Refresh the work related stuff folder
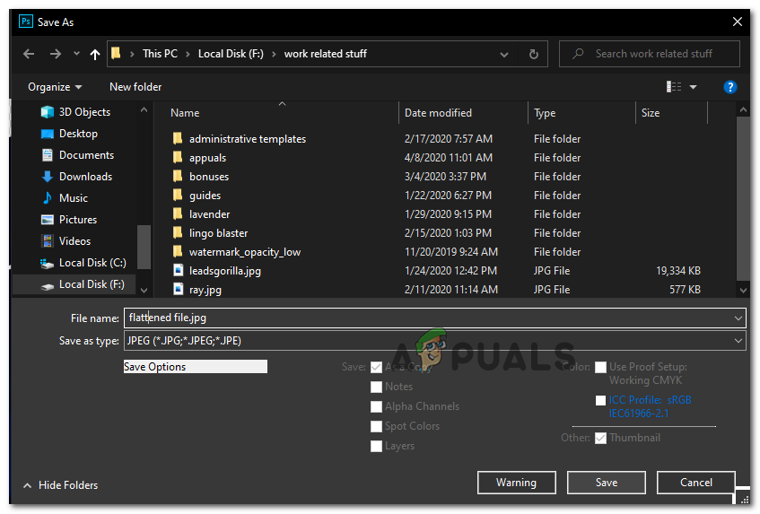Image resolution: width=760 pixels, height=514 pixels. (534, 54)
